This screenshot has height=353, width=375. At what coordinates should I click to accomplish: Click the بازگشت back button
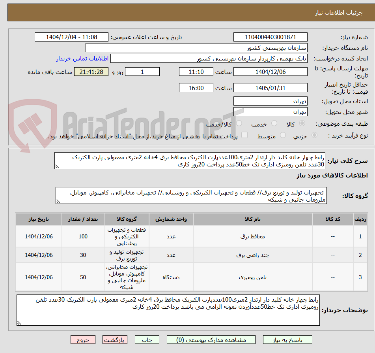point(115,340)
